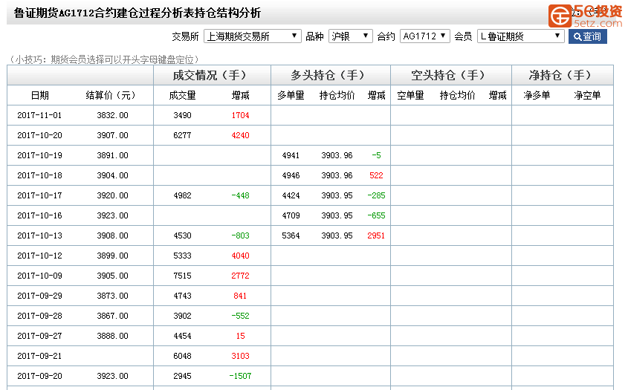Viewport: 628px width, 390px height.
Task: Click the 成交量 column header
Action: pos(182,95)
